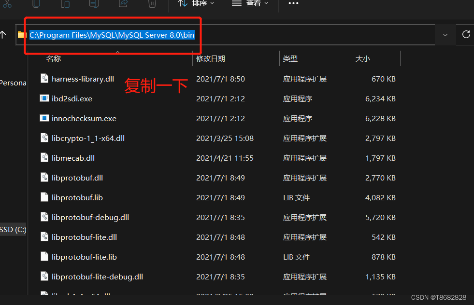Screen dimensions: 474x305
Task: Sort by the 名称 column header
Action: (x=54, y=58)
